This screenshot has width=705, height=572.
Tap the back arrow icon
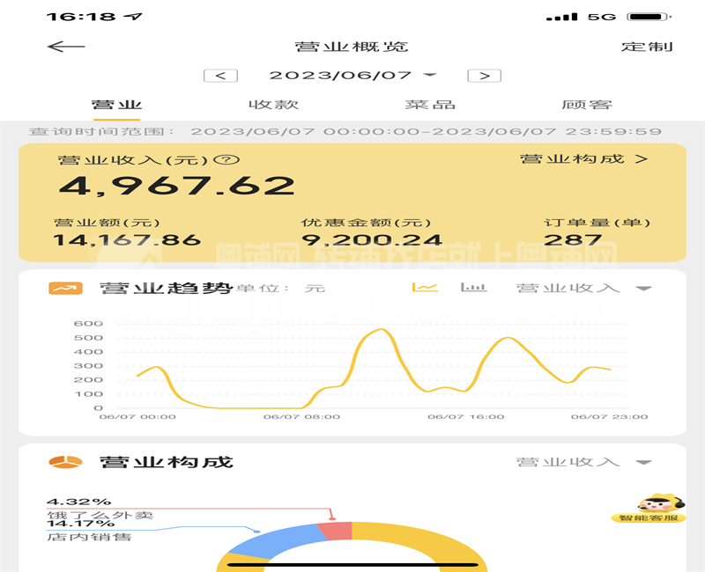coord(66,47)
